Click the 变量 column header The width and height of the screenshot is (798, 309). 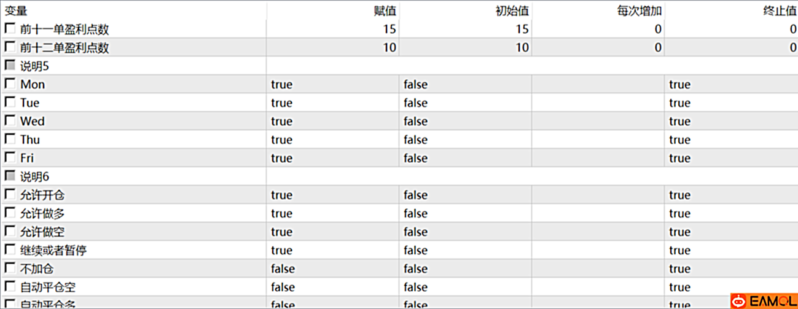16,10
